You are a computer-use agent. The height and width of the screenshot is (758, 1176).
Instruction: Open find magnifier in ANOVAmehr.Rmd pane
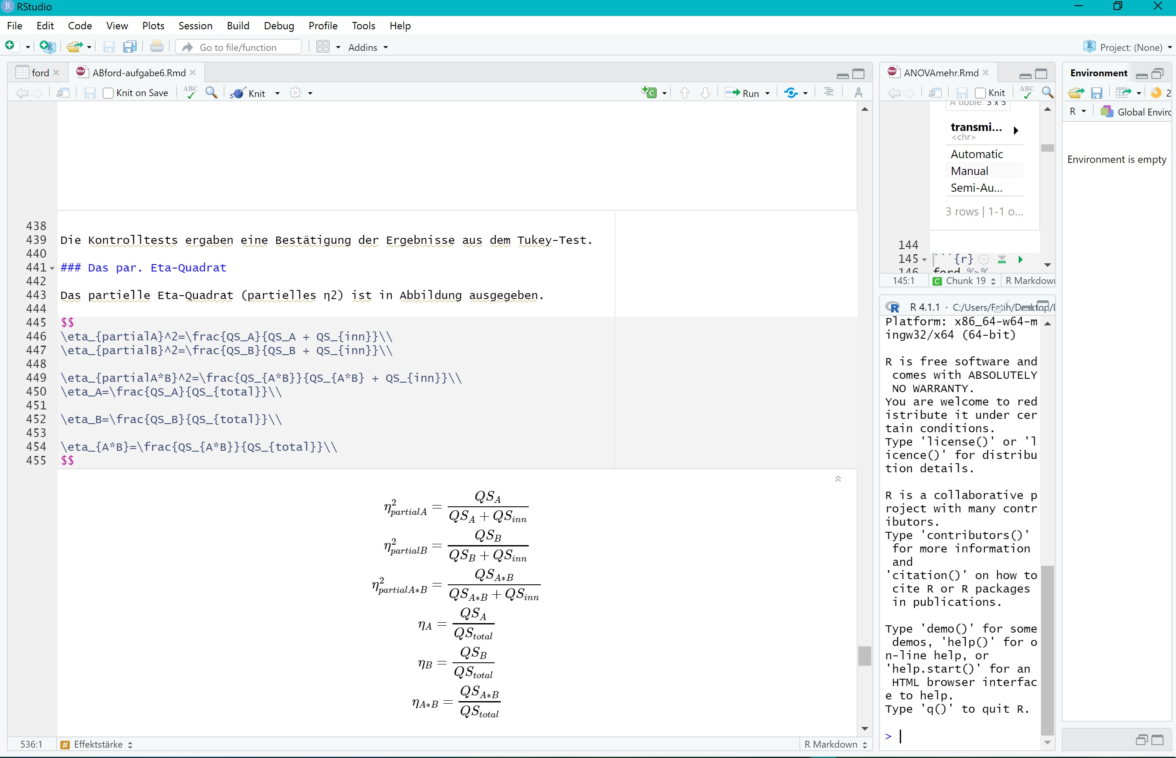click(1048, 93)
